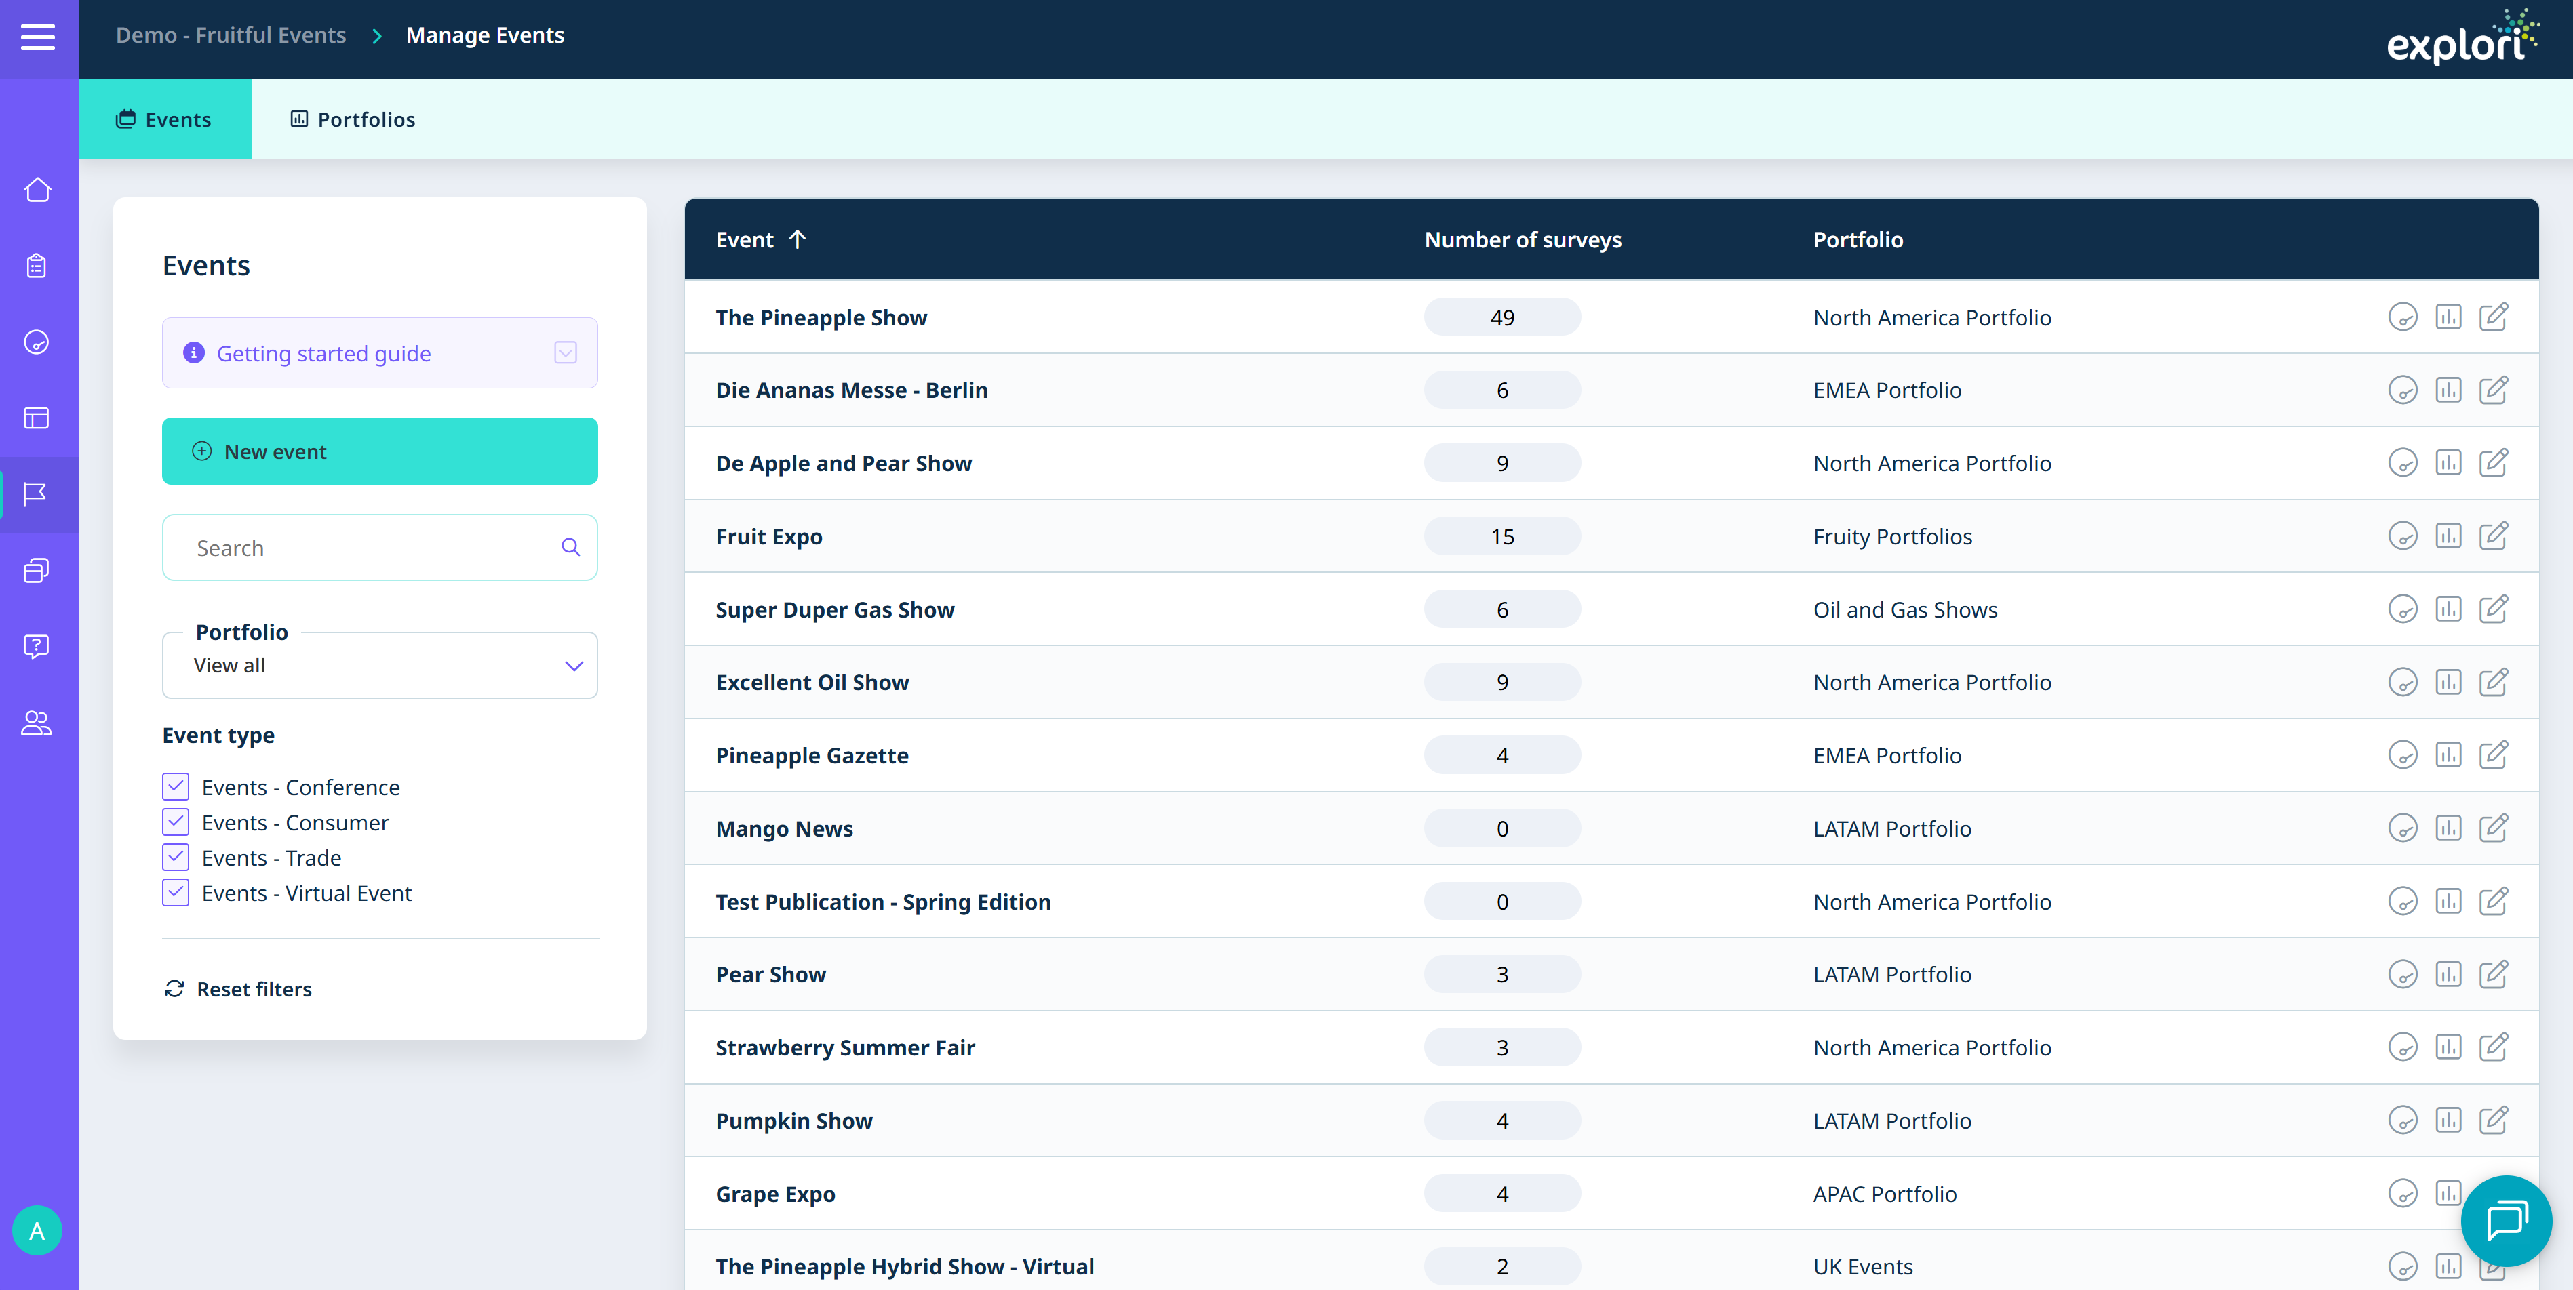Sort by Event column header arrow
Screen dimensions: 2573x1290
pos(797,239)
